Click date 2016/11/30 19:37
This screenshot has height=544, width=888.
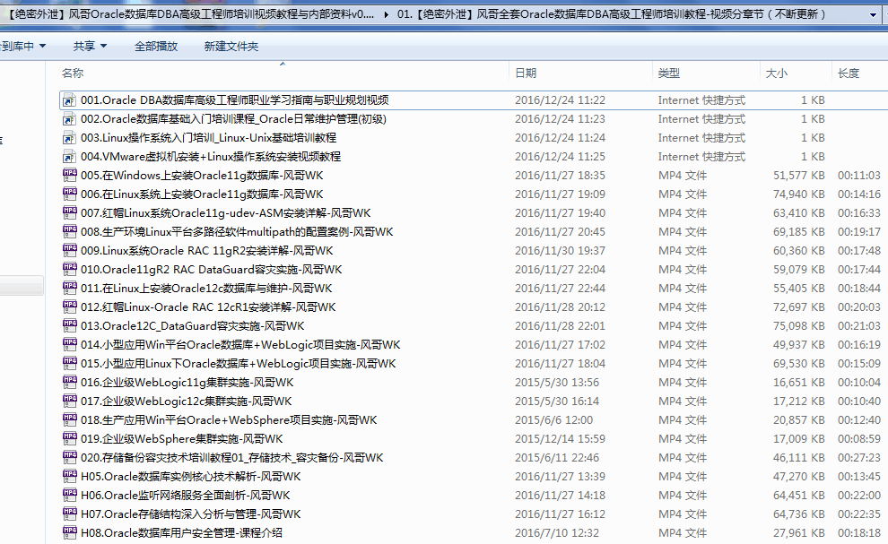560,251
